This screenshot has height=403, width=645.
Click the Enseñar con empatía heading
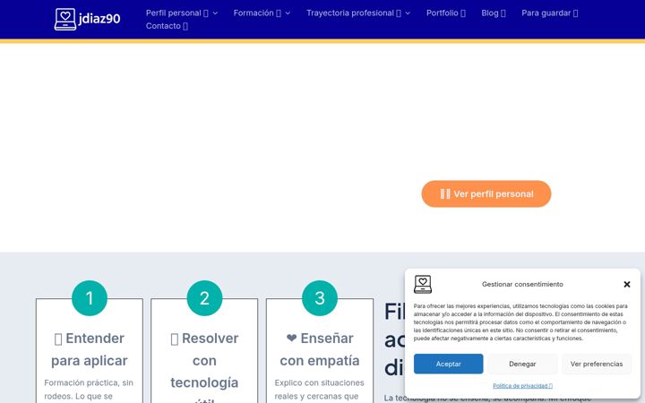(x=320, y=349)
